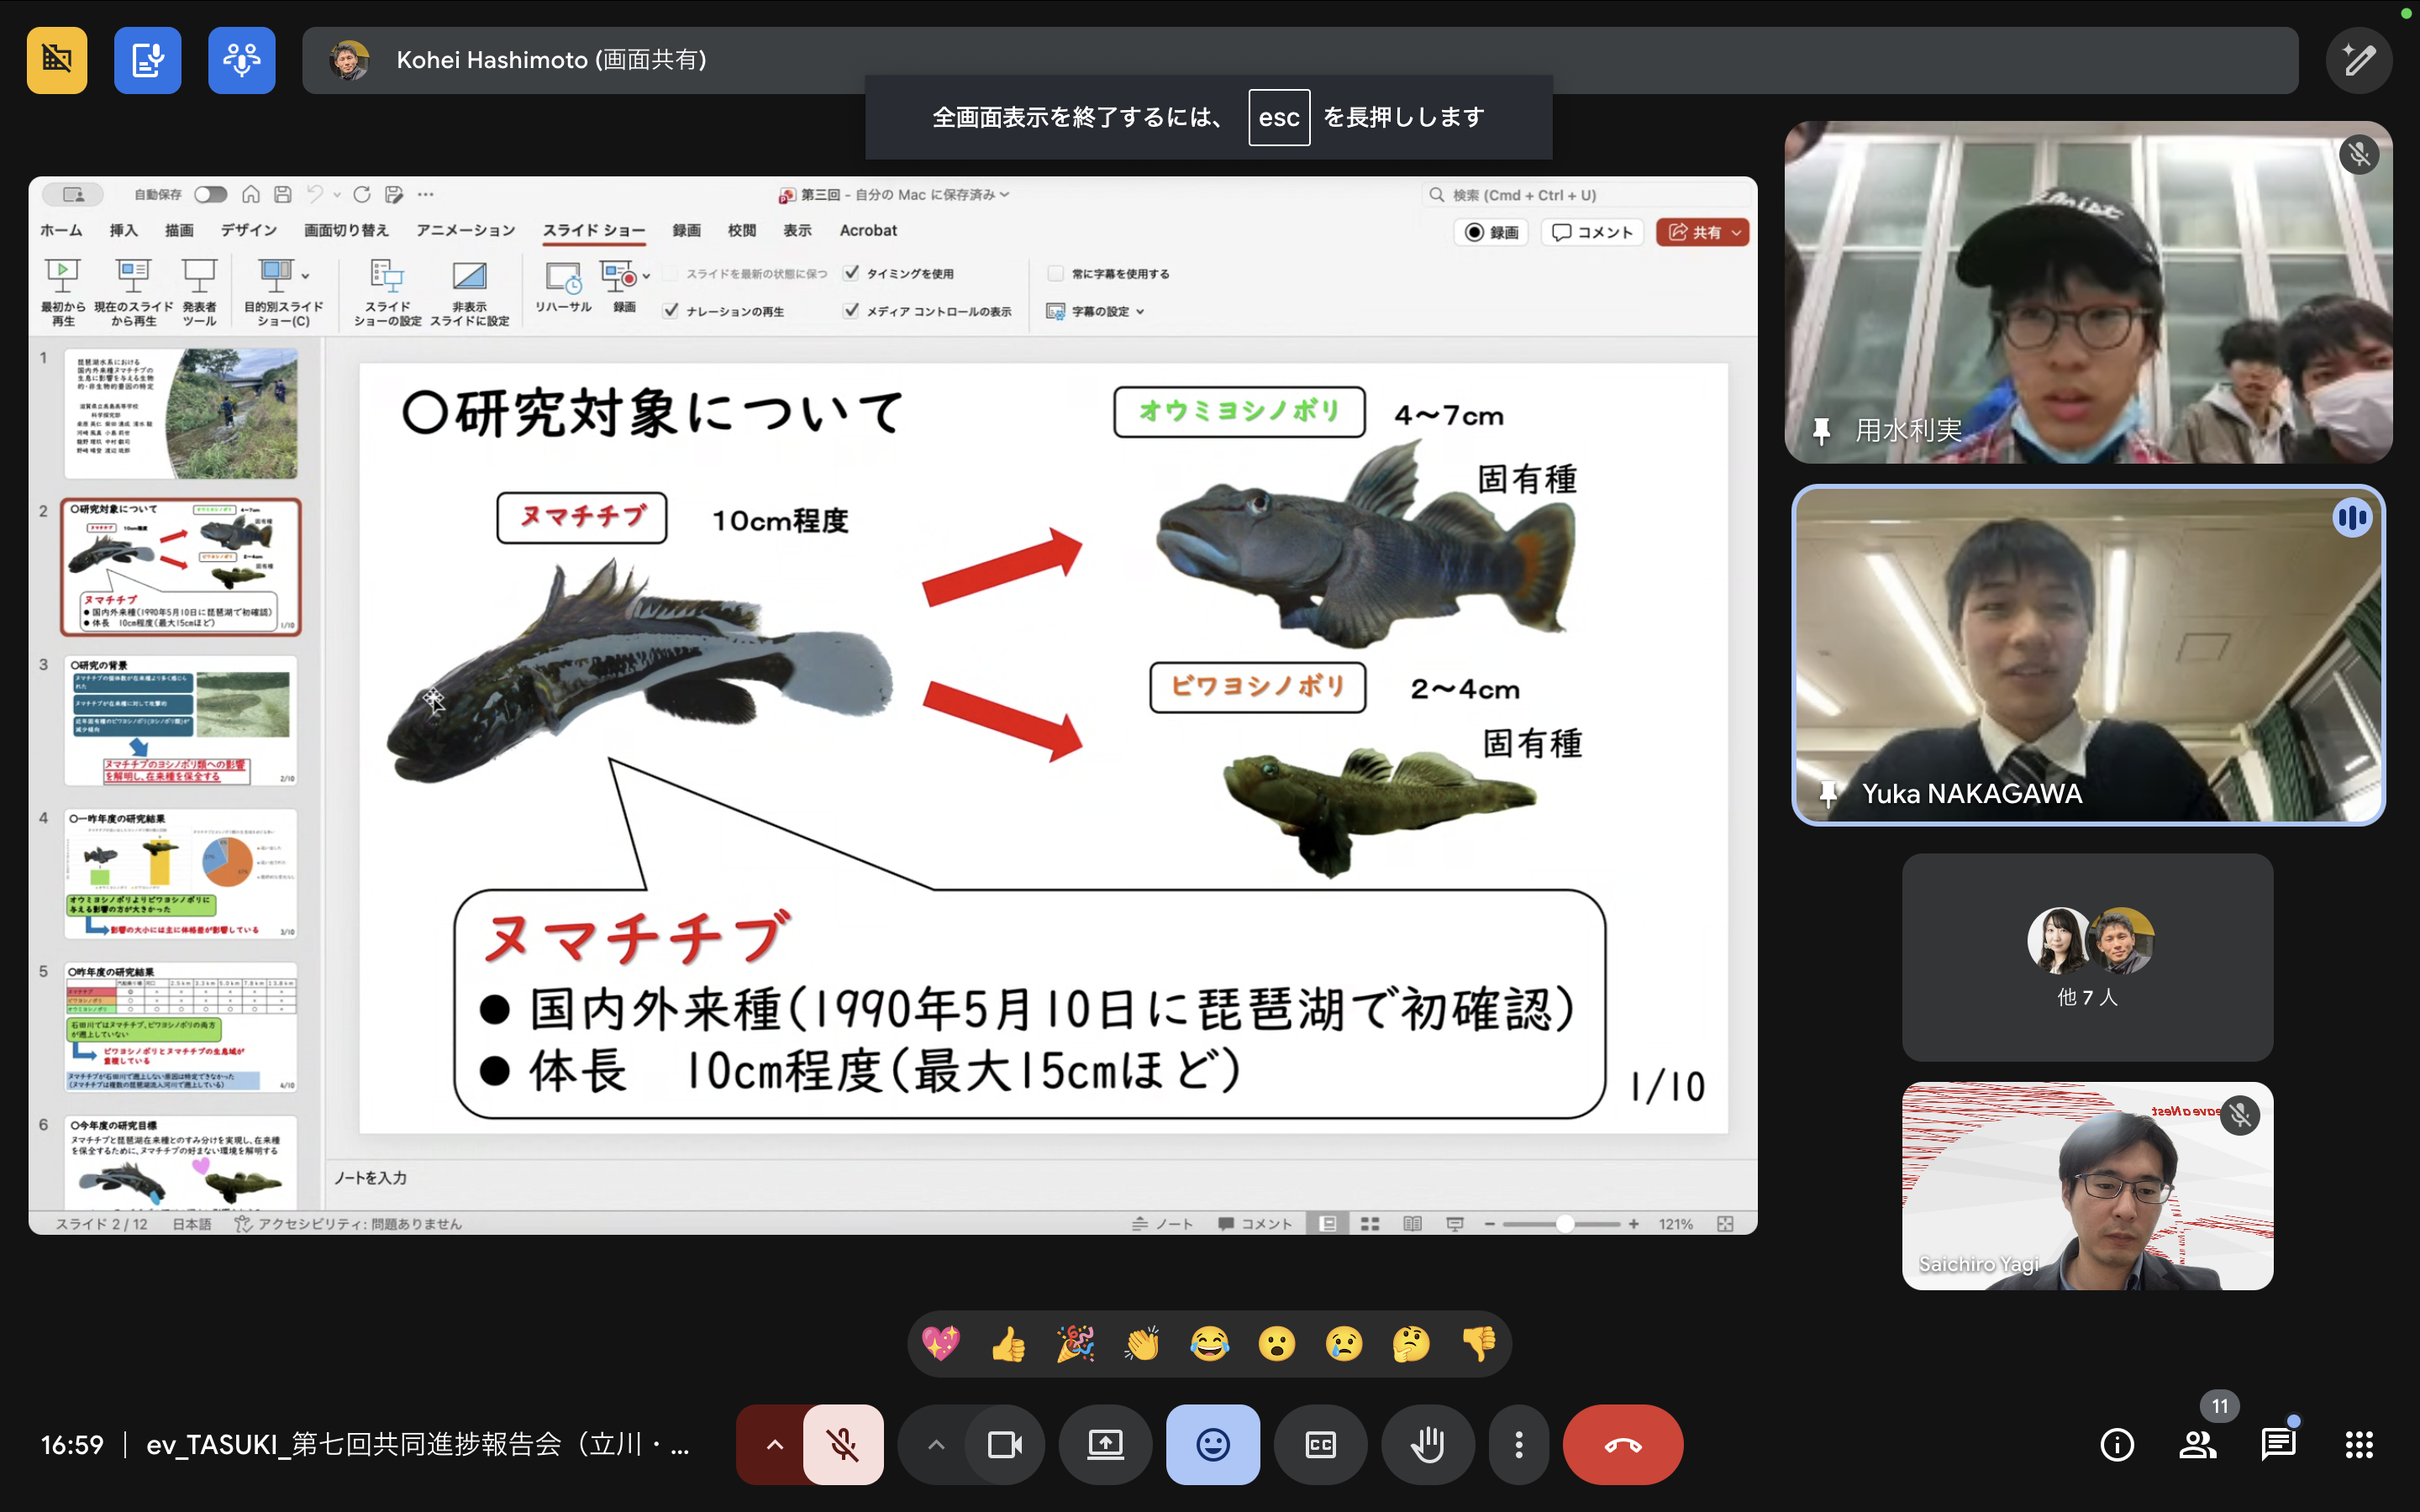The width and height of the screenshot is (2420, 1512).
Task: Click the red leave call button
Action: (1622, 1444)
